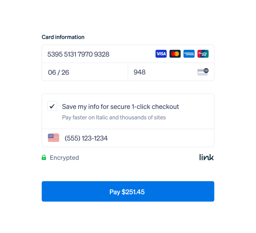Change the country code from United States
Image resolution: width=256 pixels, height=233 pixels.
(x=53, y=137)
